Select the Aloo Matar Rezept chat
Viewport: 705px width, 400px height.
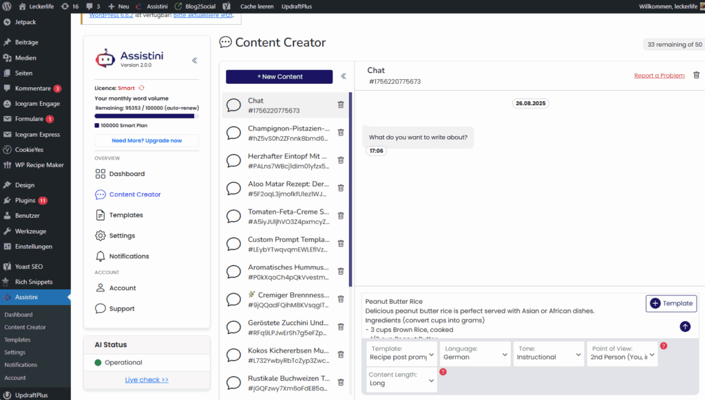[x=289, y=188]
